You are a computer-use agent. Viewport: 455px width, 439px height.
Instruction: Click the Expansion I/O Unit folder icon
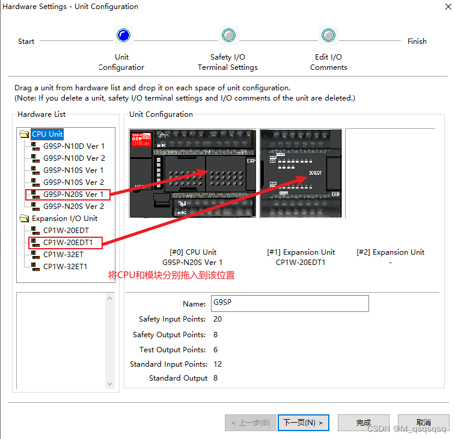24,219
